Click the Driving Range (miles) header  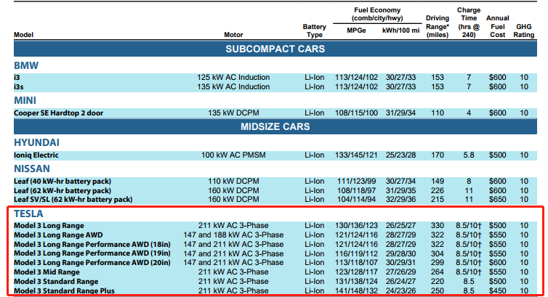438,26
